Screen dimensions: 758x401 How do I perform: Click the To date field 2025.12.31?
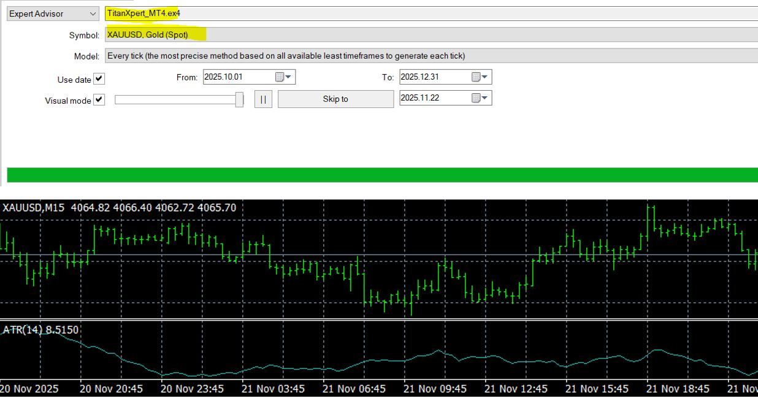(x=433, y=77)
